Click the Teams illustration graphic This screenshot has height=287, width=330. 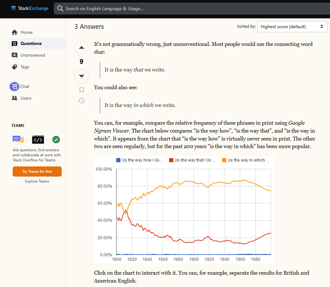[x=36, y=139]
